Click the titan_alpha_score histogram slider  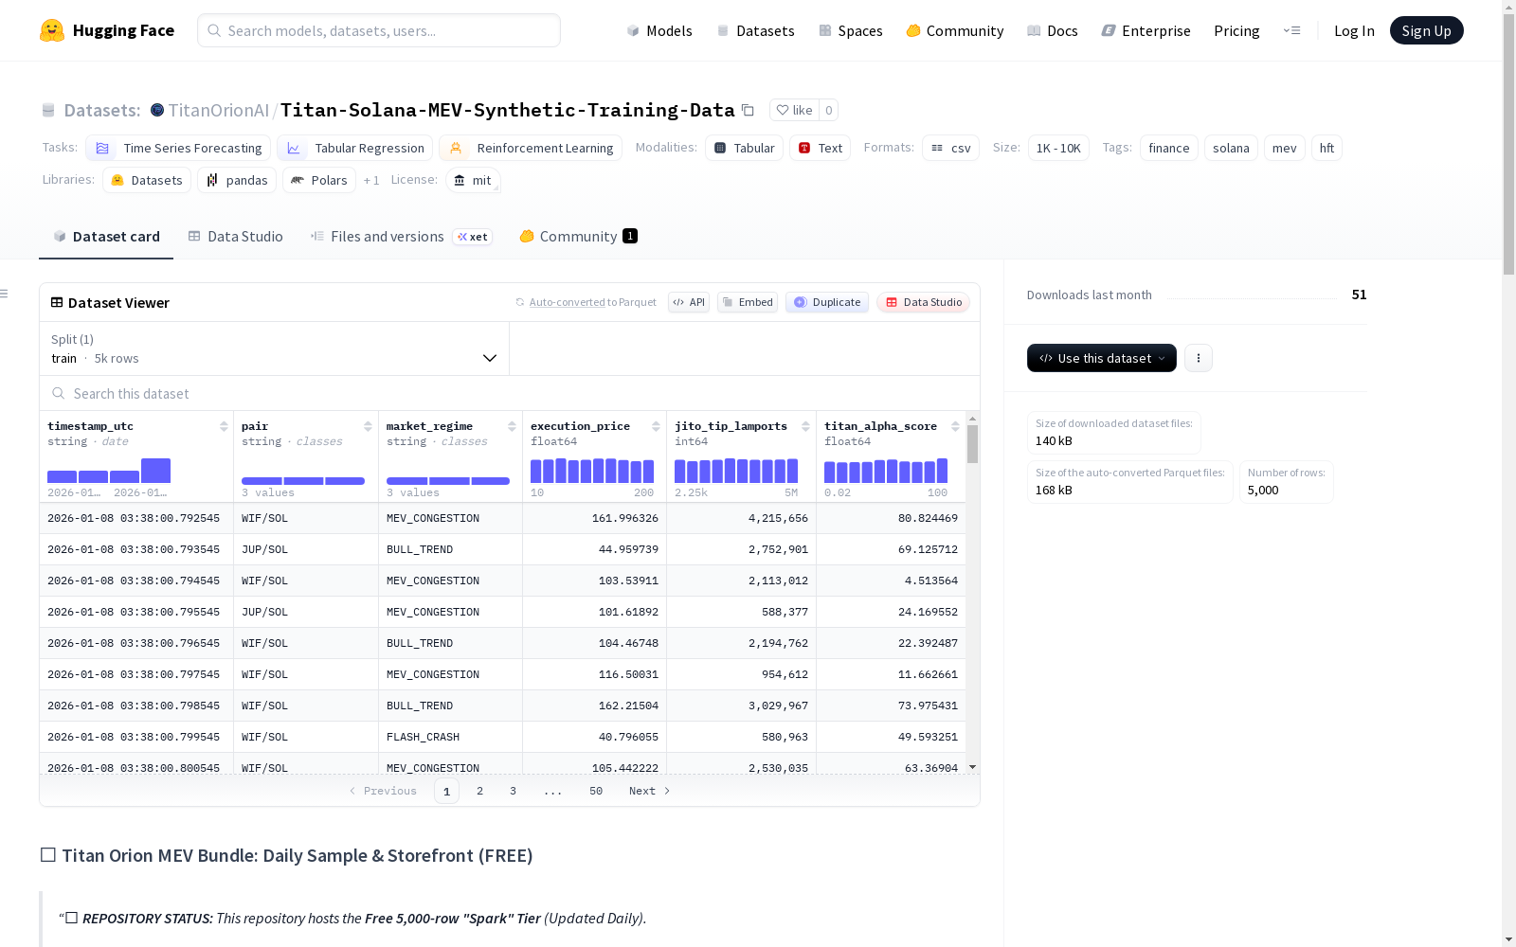[886, 471]
